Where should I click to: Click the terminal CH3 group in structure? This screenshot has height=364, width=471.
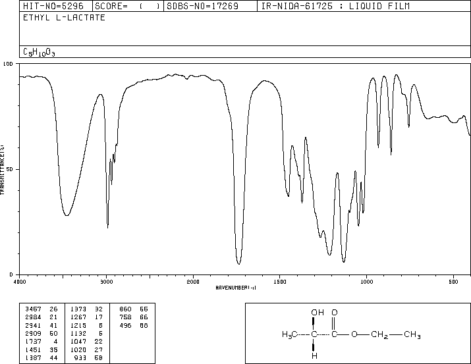[412, 334]
